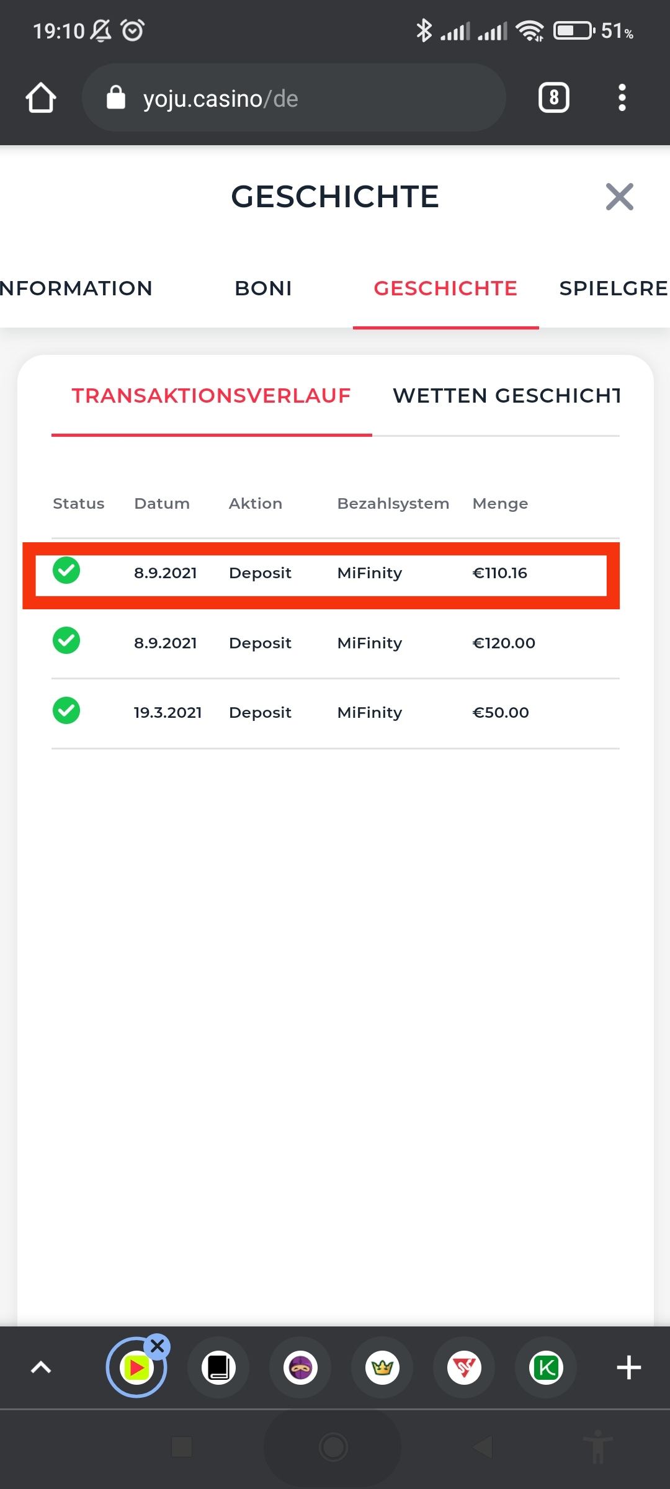Add a new browser tab with plus

(x=628, y=1367)
